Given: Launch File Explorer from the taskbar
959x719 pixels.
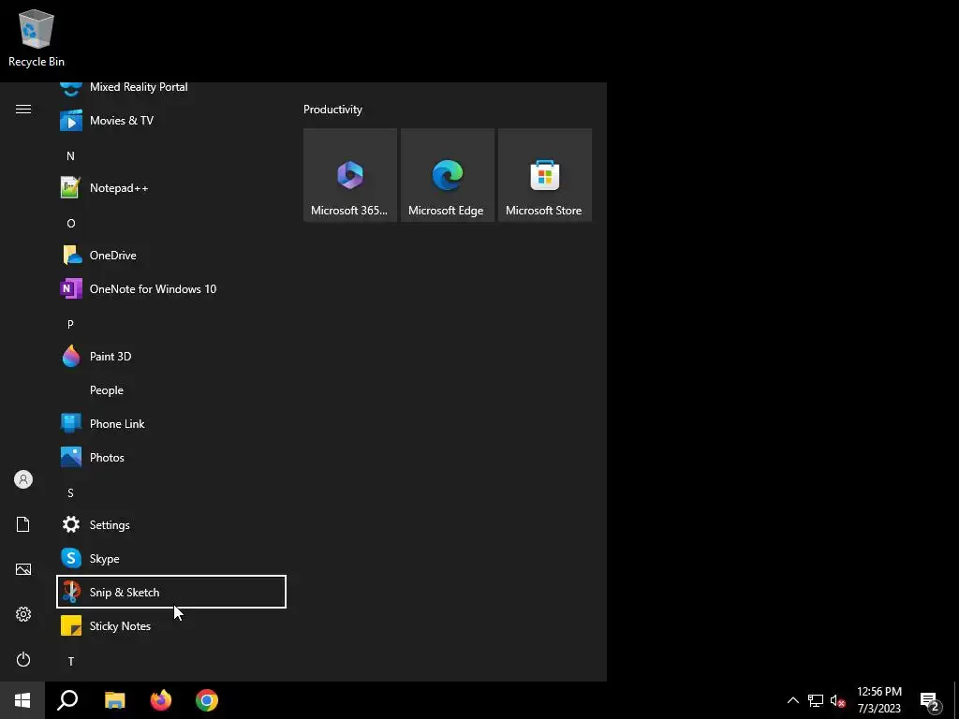Looking at the screenshot, I should pos(114,700).
